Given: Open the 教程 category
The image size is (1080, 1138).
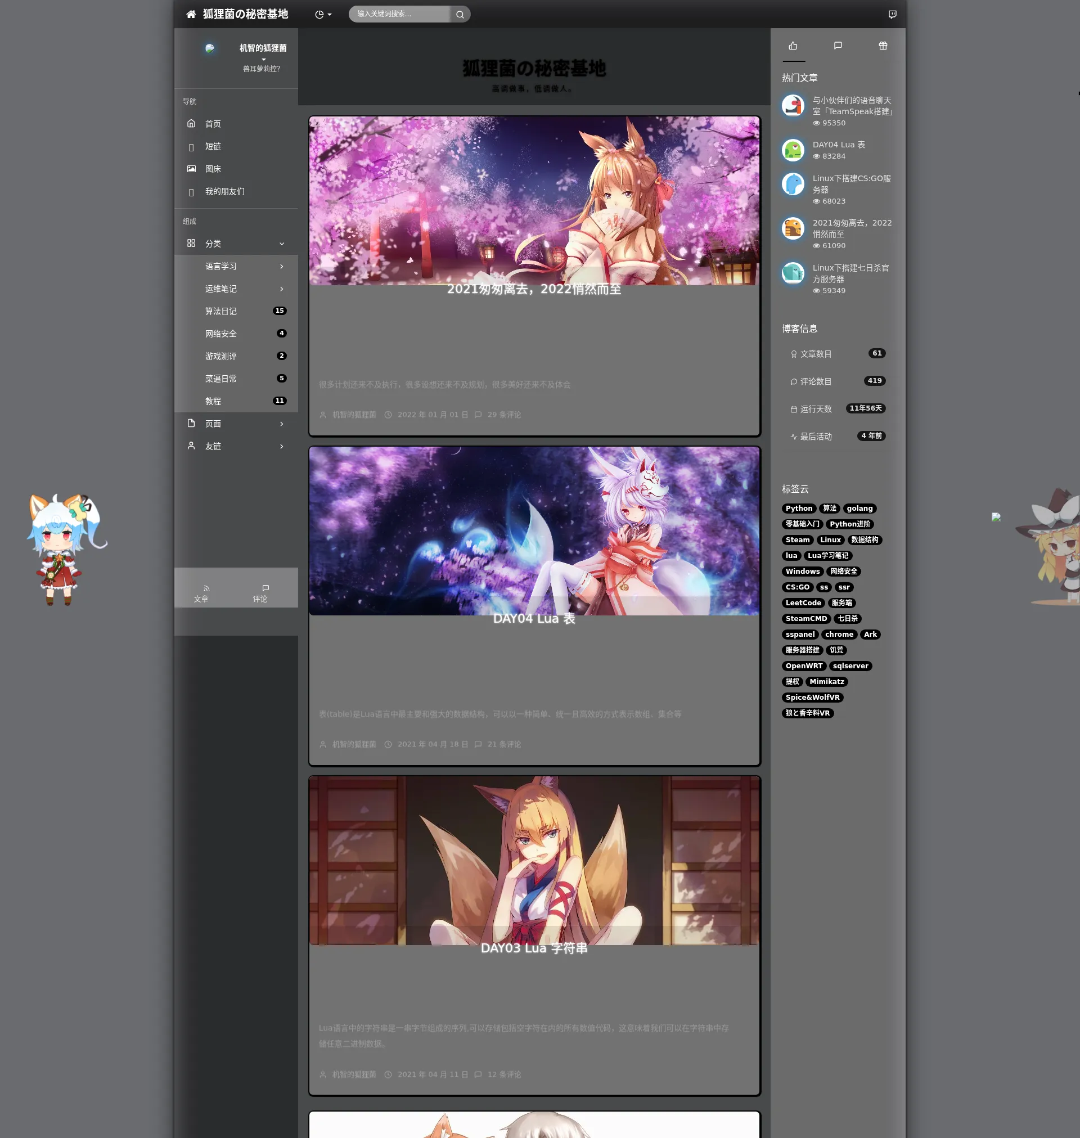Looking at the screenshot, I should (x=236, y=401).
